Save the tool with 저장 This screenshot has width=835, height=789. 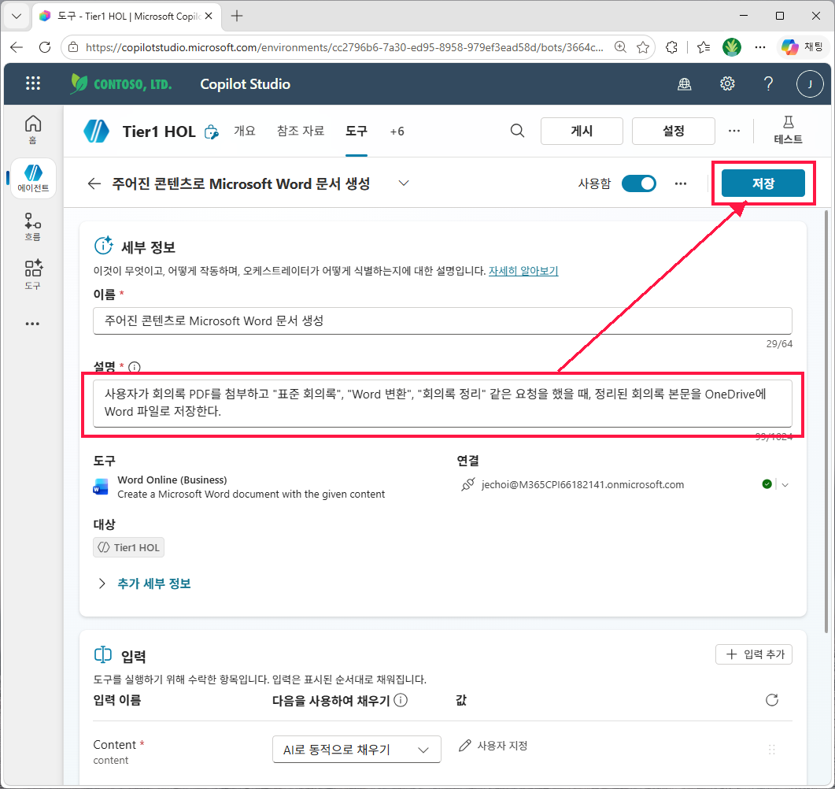pyautogui.click(x=763, y=183)
